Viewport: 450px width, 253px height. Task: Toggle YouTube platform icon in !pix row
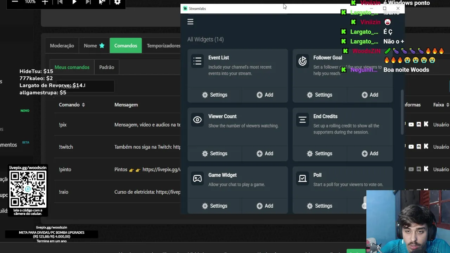tap(411, 124)
